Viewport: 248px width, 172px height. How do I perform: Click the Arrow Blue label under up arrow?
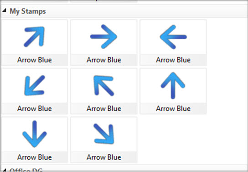(x=173, y=109)
